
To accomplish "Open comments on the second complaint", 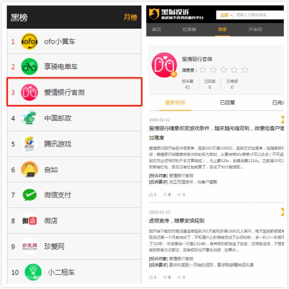I will click(165, 277).
